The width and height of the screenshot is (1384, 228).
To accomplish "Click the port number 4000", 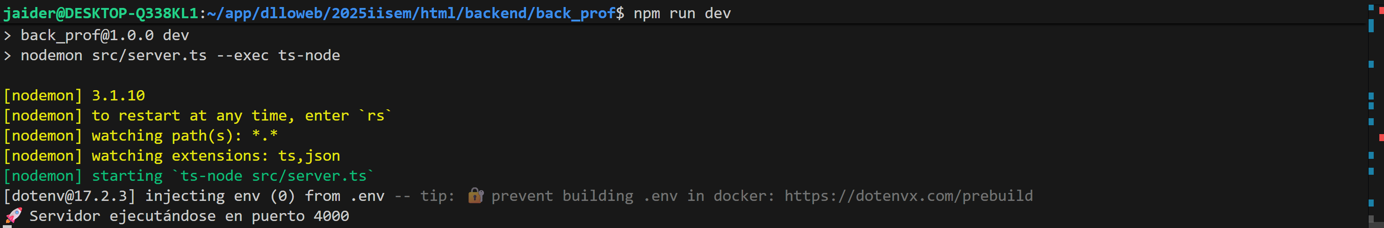I will 331,216.
